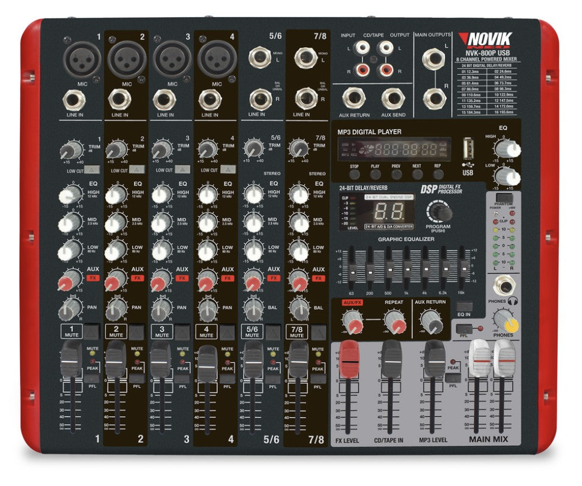This screenshot has width=582, height=486.
Task: Engage the channel 5/6 MUTE button
Action: point(273,331)
